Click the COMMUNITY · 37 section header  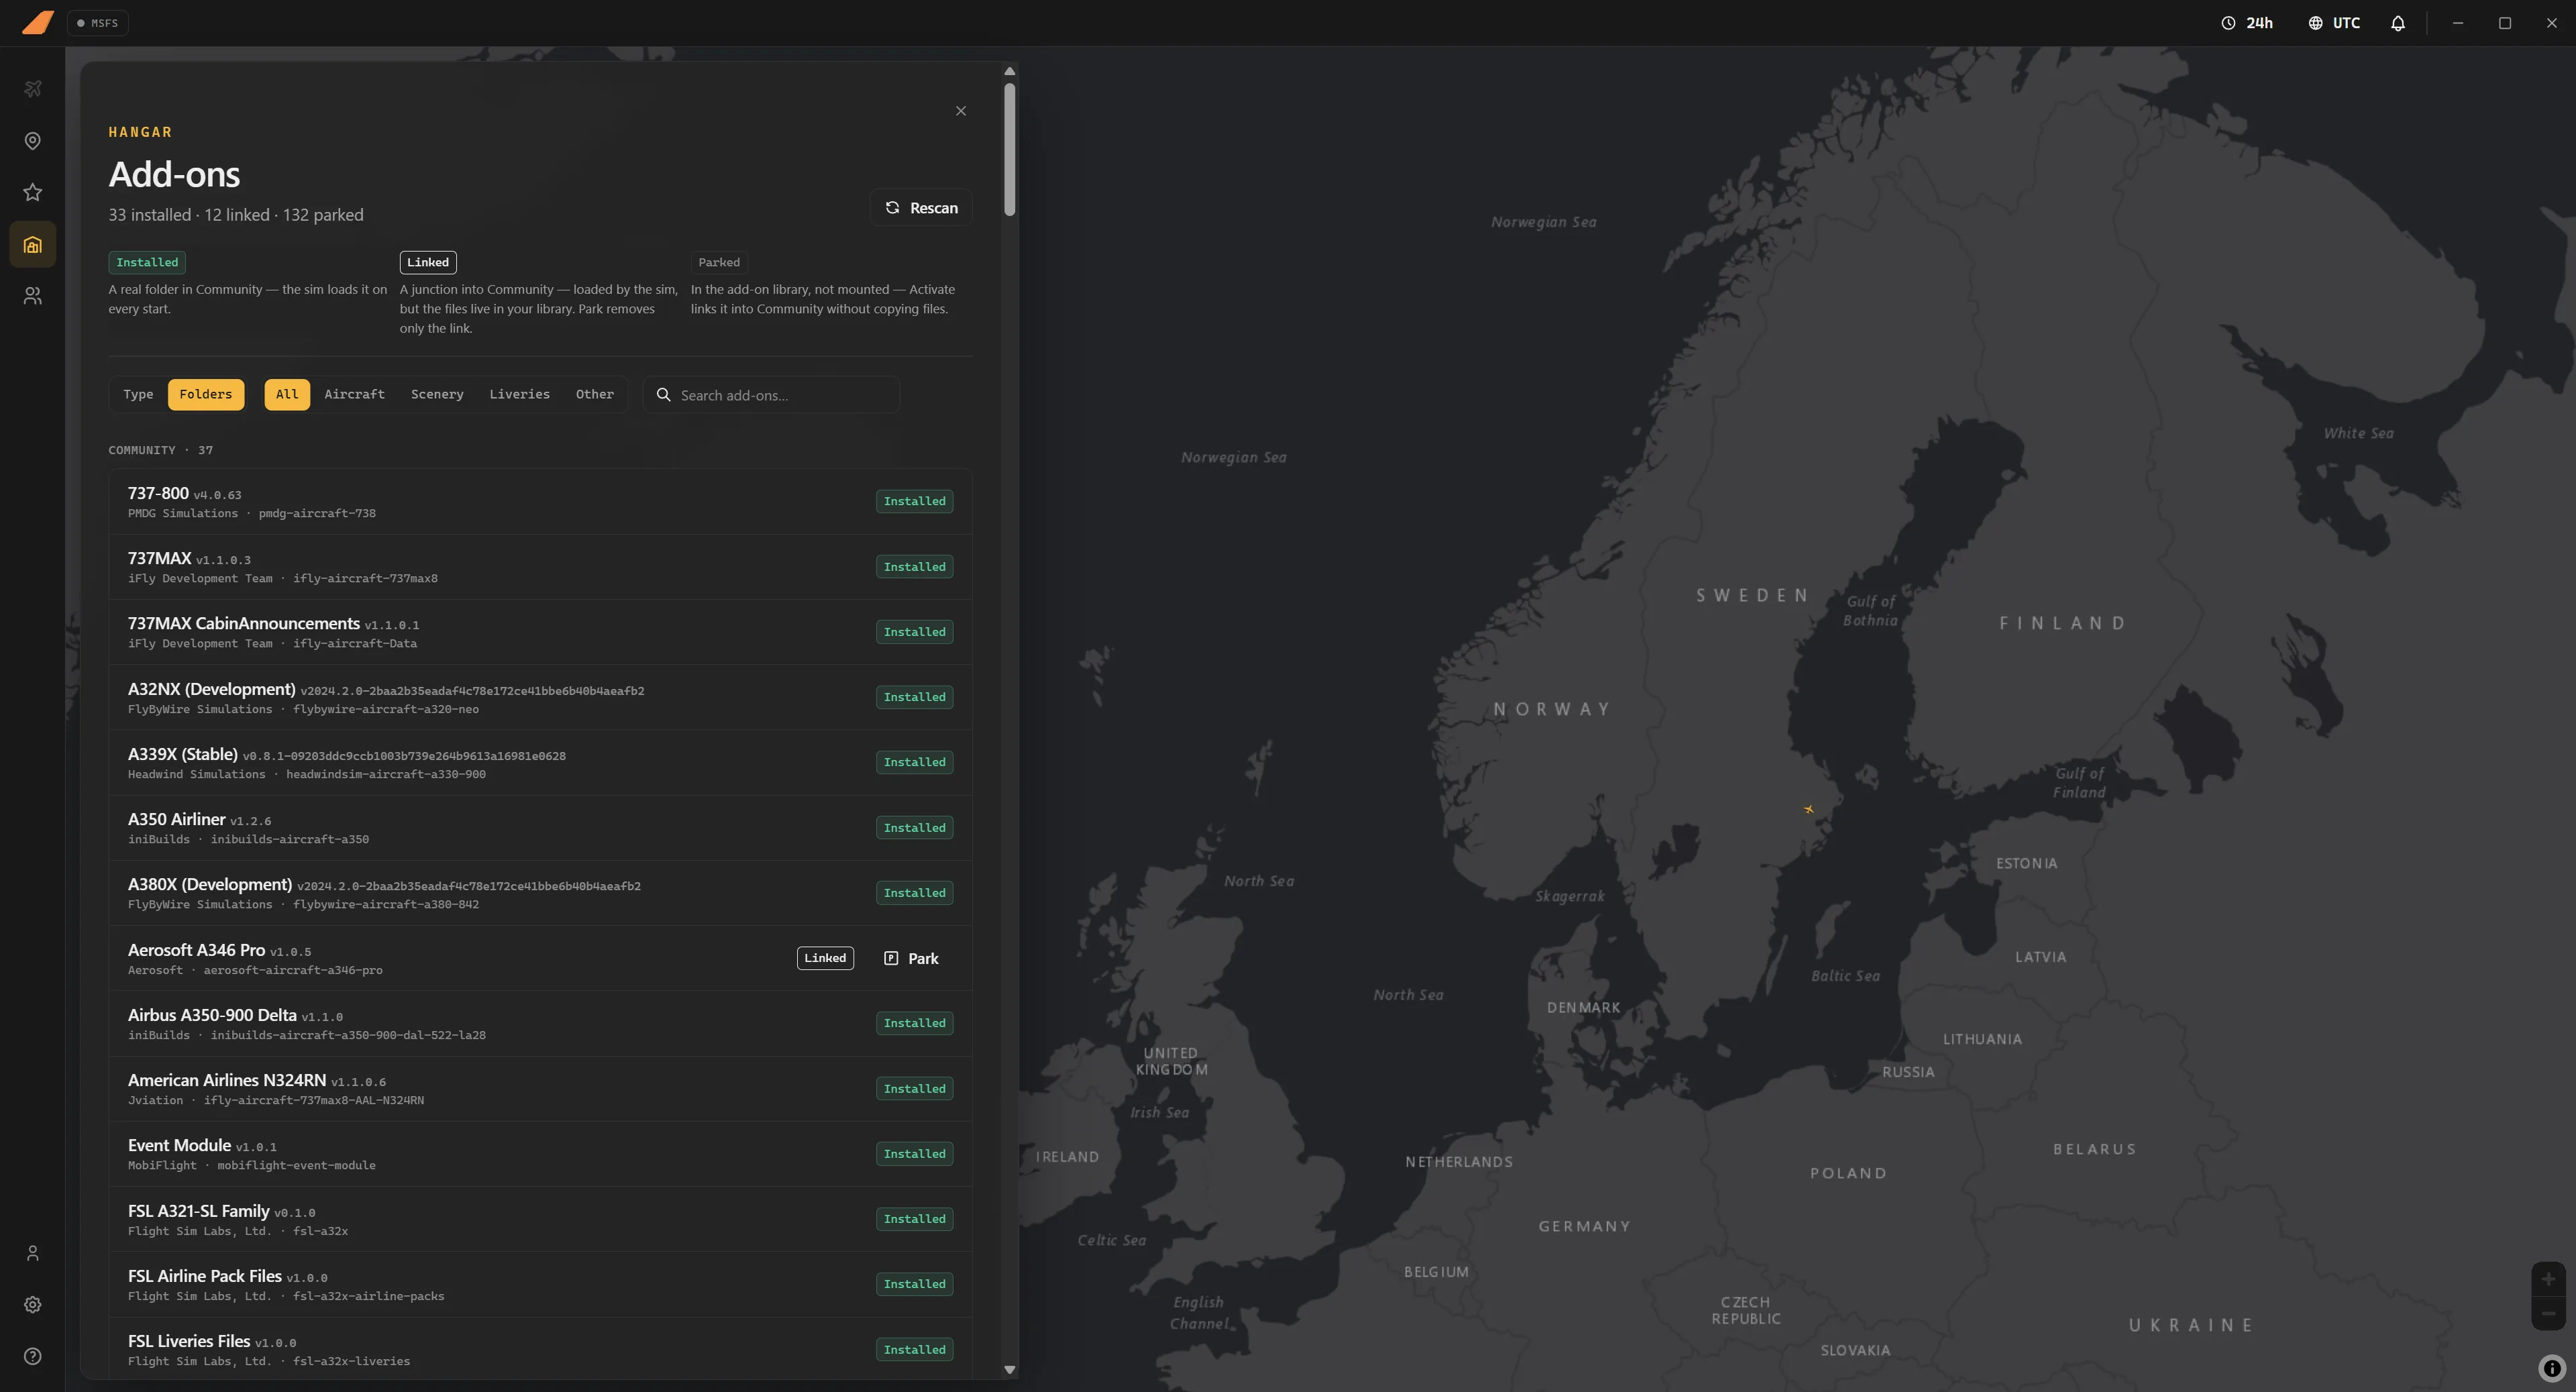160,450
